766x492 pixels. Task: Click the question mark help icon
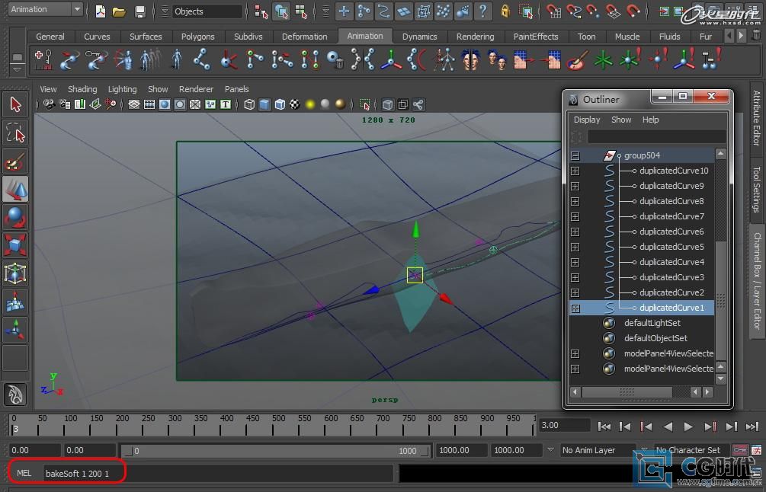point(482,11)
